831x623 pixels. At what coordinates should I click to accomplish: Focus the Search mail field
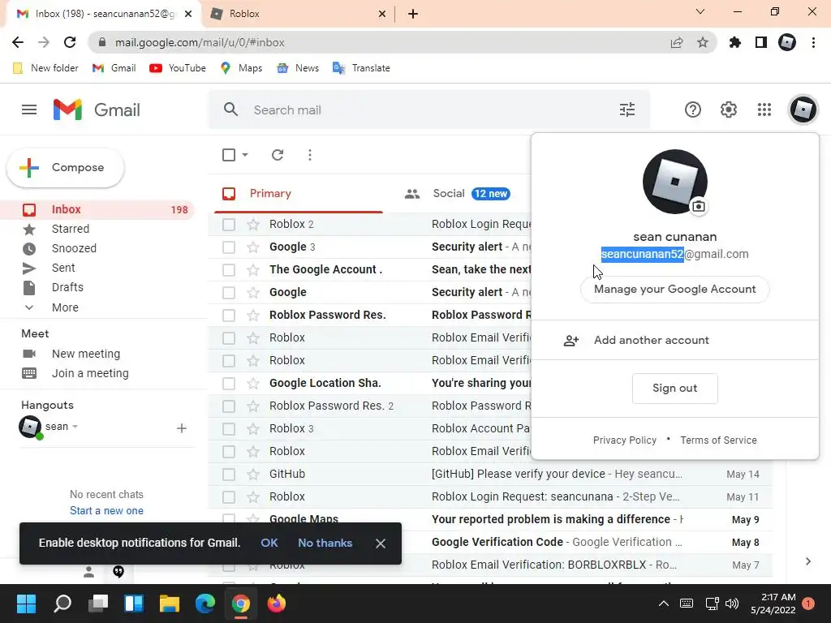tap(429, 110)
